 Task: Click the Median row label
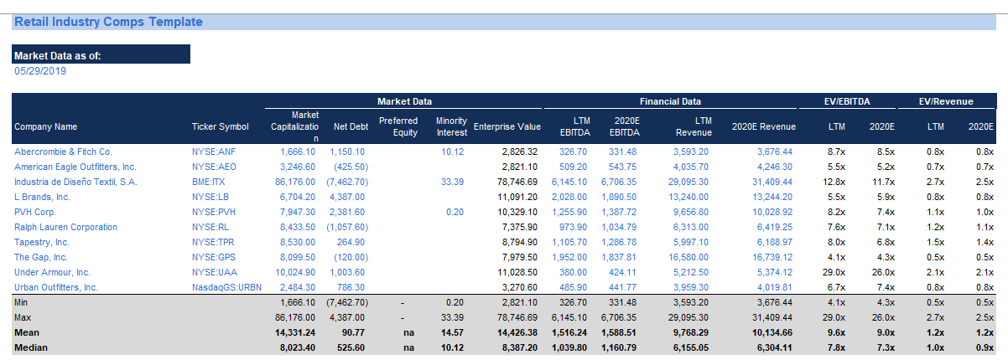[29, 348]
